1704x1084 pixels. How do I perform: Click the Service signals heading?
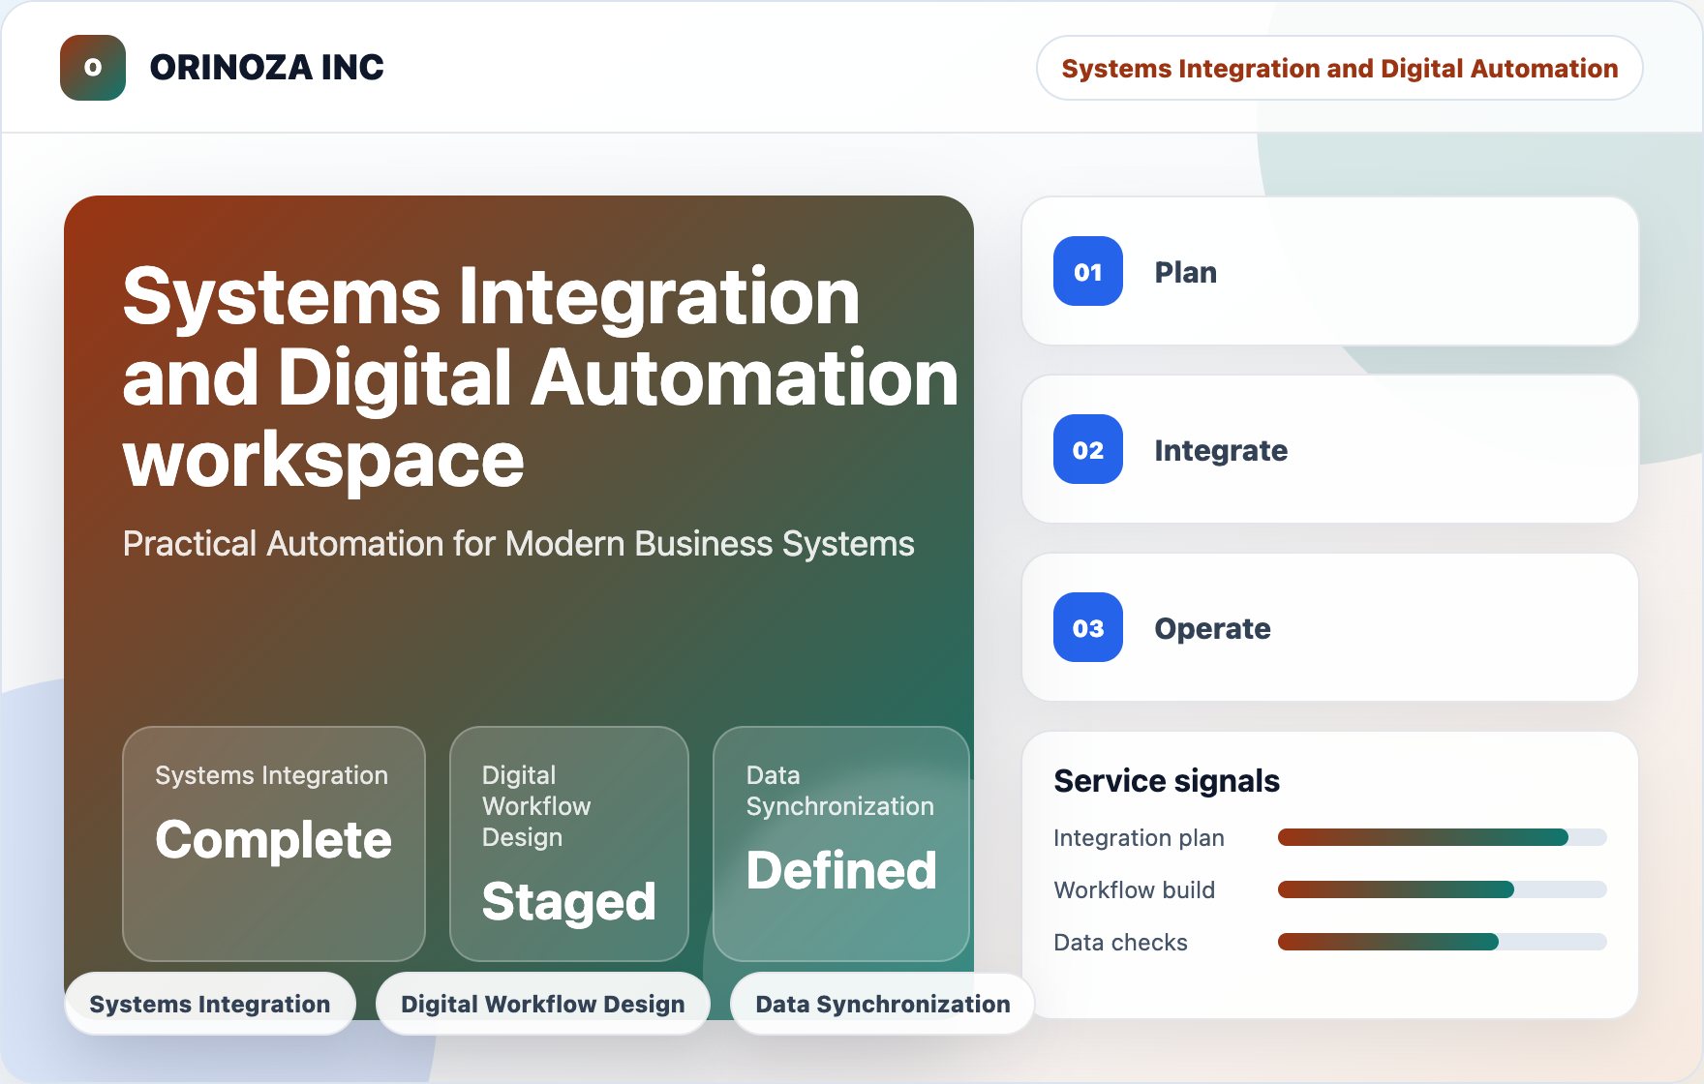coord(1167,780)
